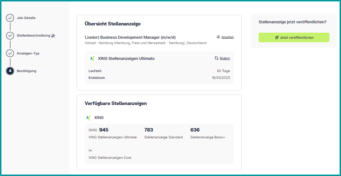Click the Stellenanzeige Standard label
This screenshot has width=341, height=176.
tap(164, 137)
